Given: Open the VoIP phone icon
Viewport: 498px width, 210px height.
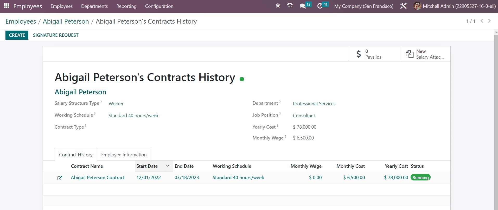Looking at the screenshot, I should point(290,6).
